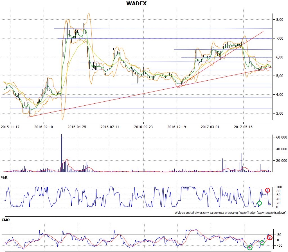Image resolution: width=288 pixels, height=252 pixels.
Task: Click the 5,00 price axis label
Action: (280, 76)
